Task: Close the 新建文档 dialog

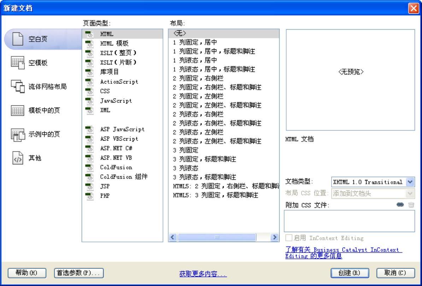Action: tap(413, 8)
